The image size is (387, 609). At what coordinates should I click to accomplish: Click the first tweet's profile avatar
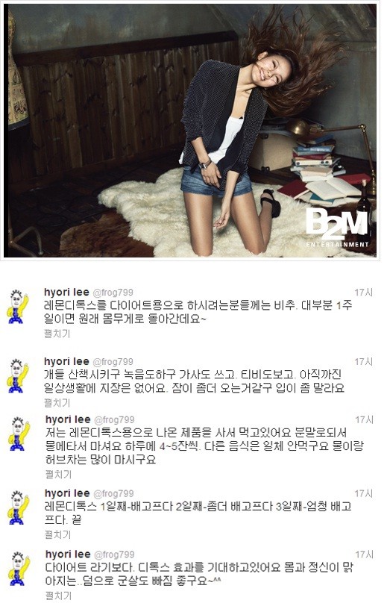point(18,306)
